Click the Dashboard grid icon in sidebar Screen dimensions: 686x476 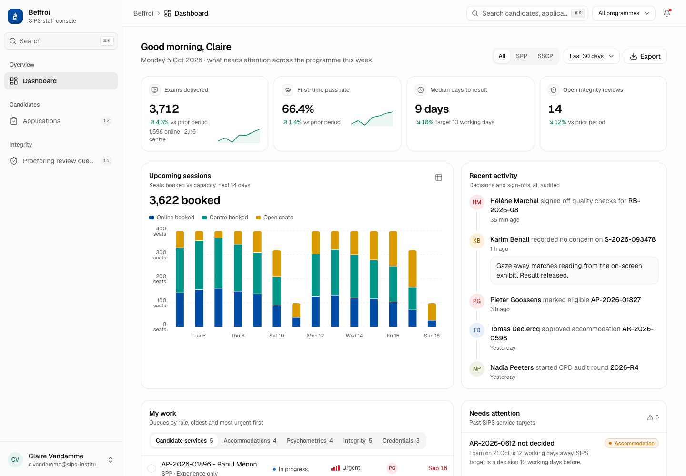pyautogui.click(x=14, y=81)
